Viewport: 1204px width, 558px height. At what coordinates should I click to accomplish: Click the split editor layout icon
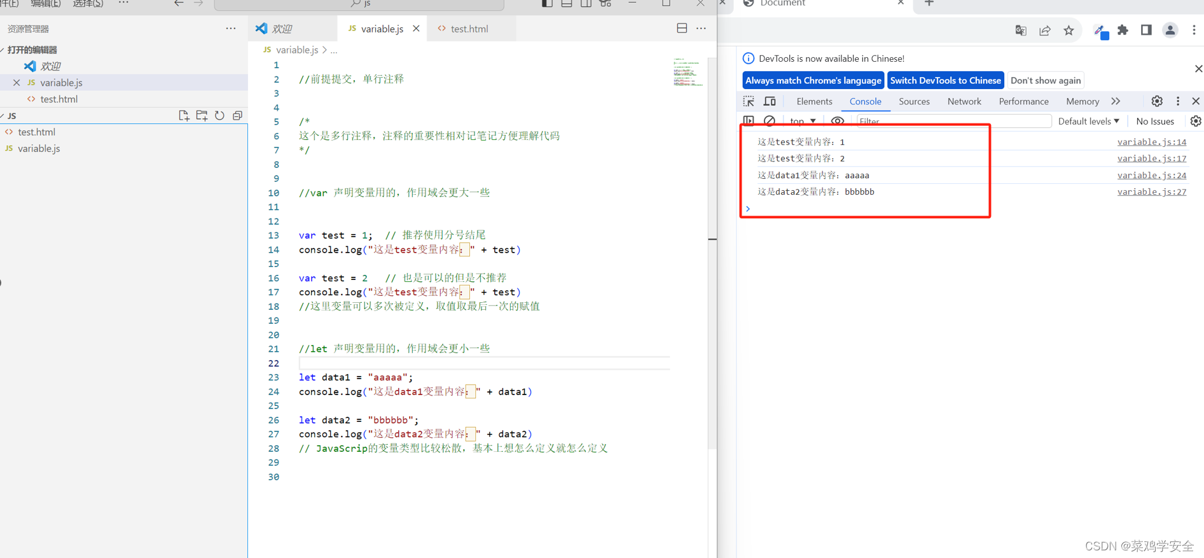682,28
